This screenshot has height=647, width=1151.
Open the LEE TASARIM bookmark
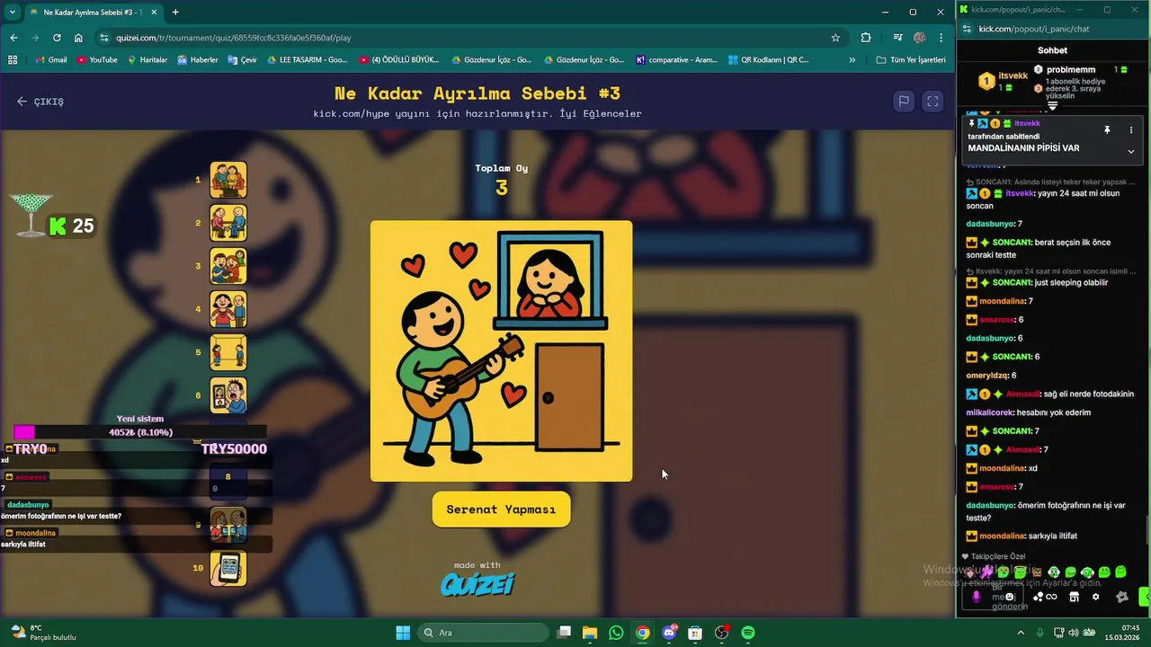tap(307, 60)
